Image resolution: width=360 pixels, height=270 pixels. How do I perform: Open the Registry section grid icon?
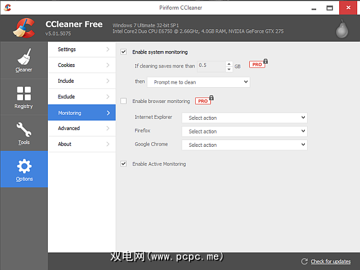24,93
